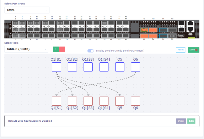Open Default Drop Configuration Detail
This screenshot has height=139, width=204.
(181, 121)
